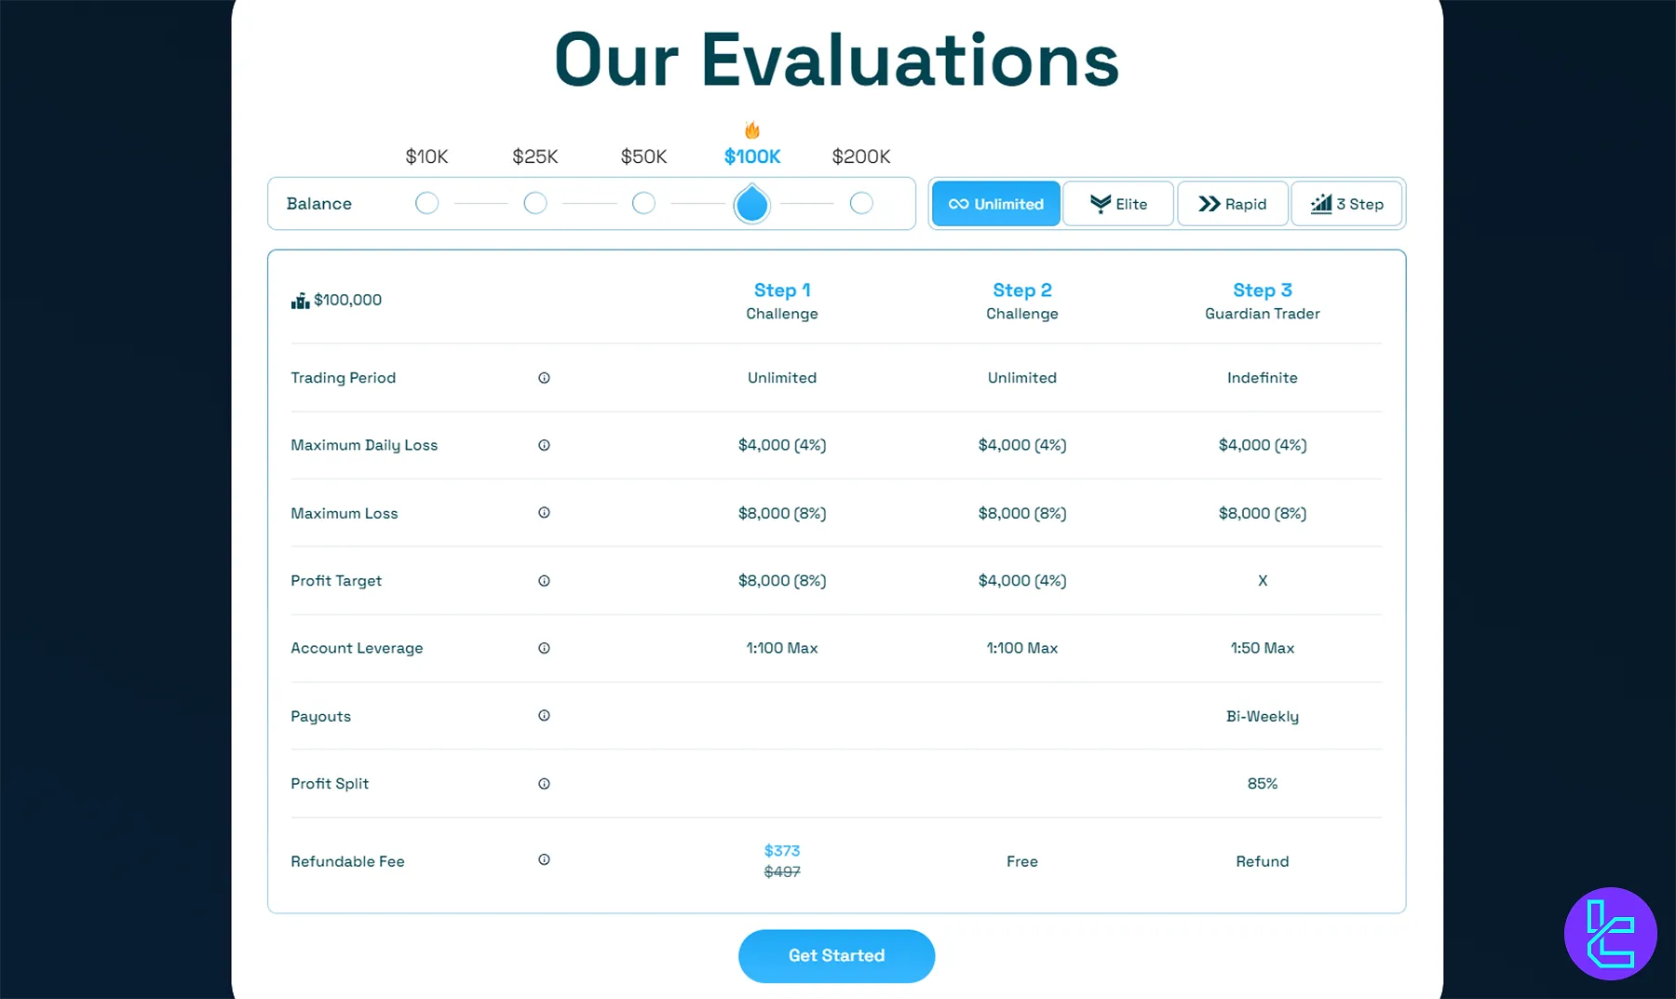Click the Refund value under Step 3

1263,862
